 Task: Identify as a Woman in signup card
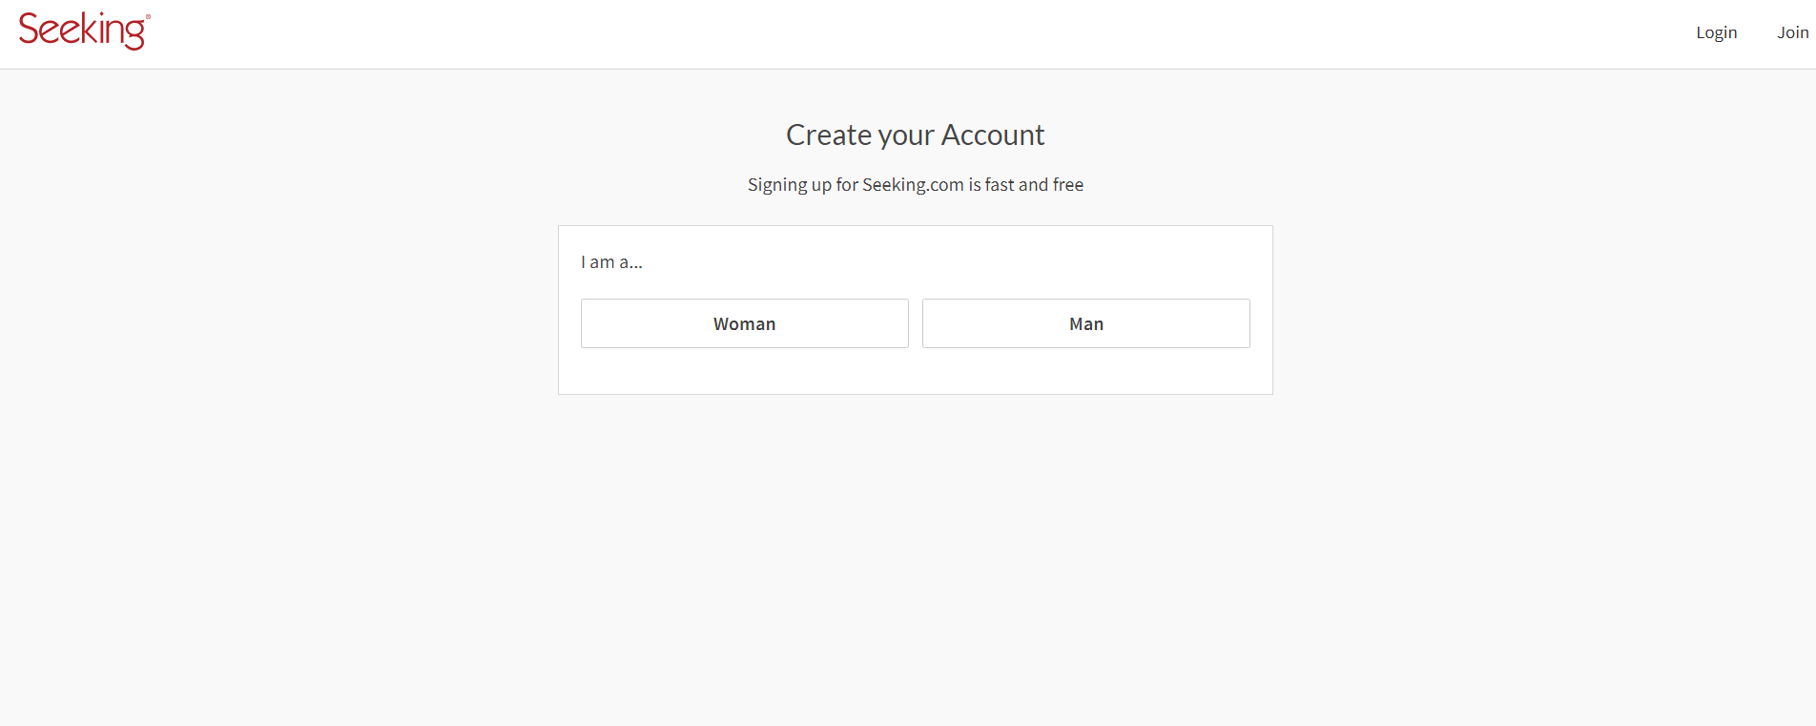(x=744, y=323)
